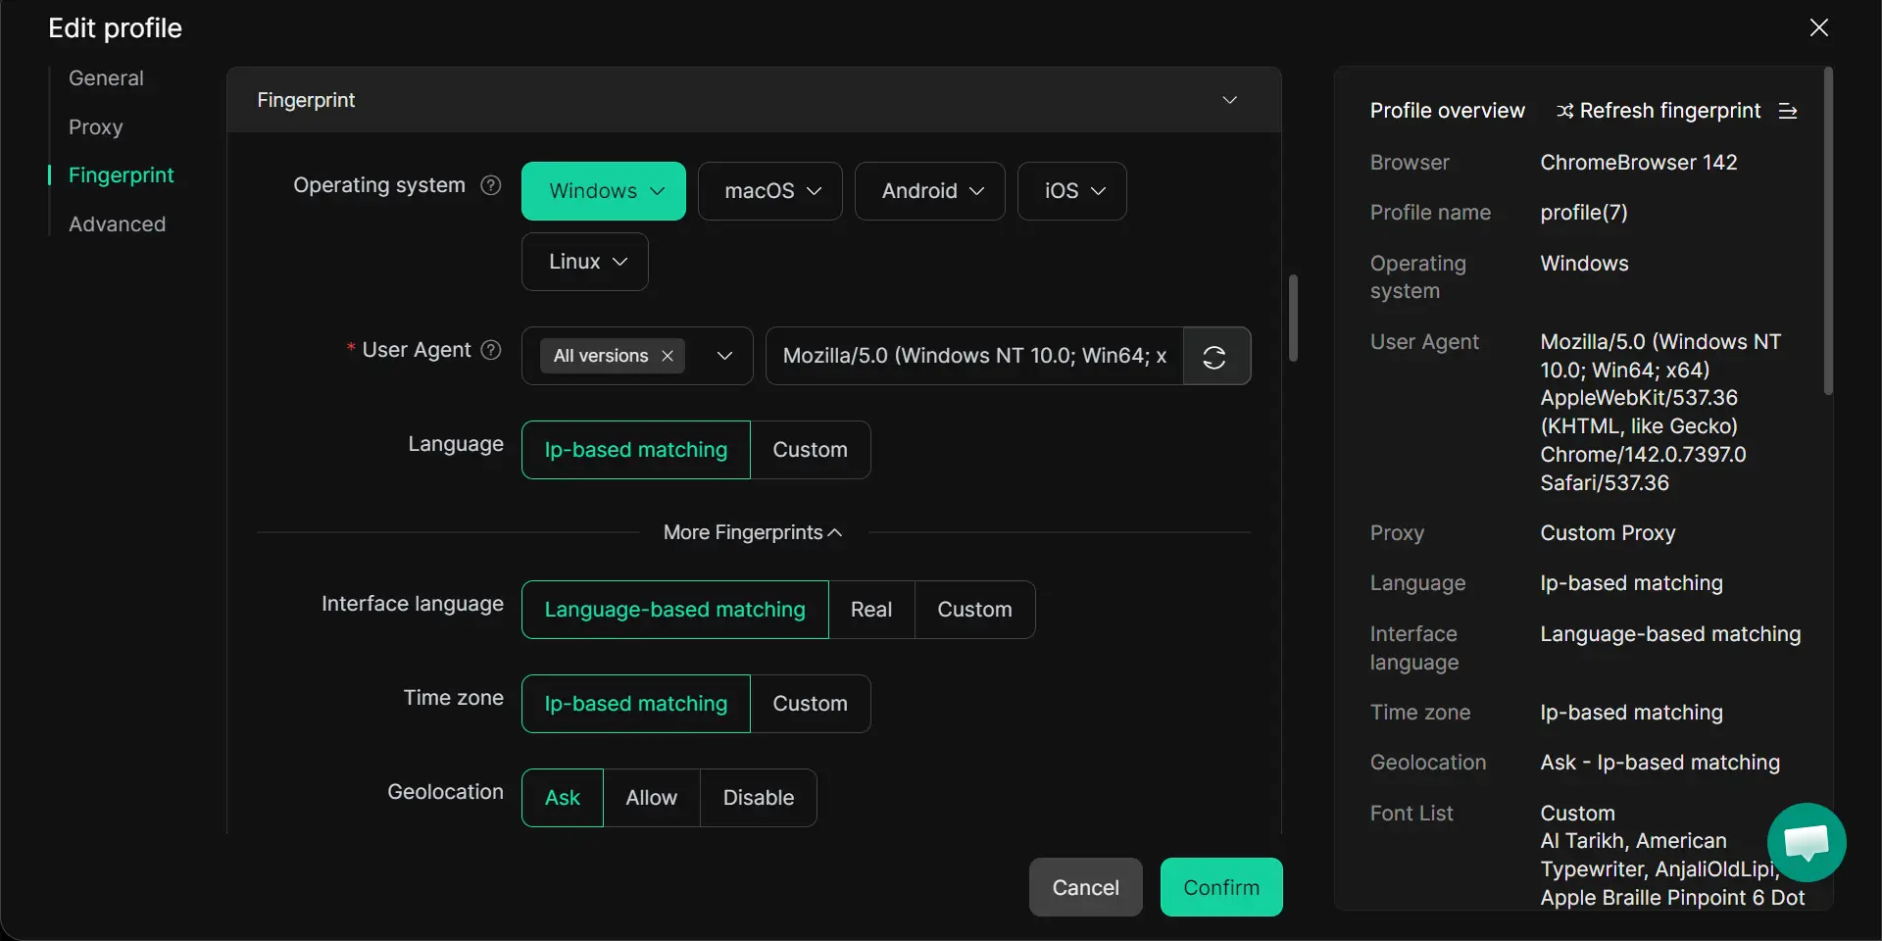Switch to the Advanced section

[x=117, y=224]
